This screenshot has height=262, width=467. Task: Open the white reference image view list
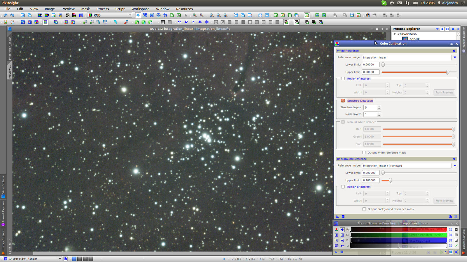click(455, 57)
